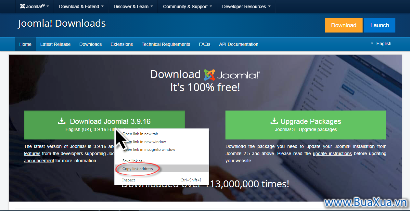
Task: Go to the Home tab
Action: pyautogui.click(x=25, y=44)
